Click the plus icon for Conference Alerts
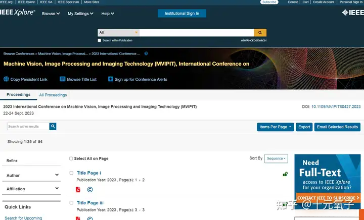Screen dimensions: 364x220 [111, 79]
